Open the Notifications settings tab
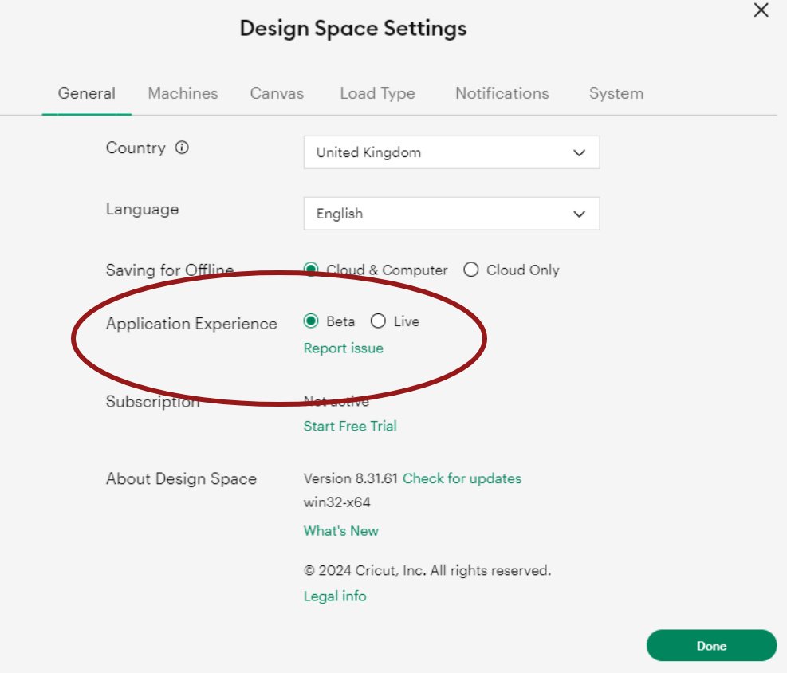The width and height of the screenshot is (787, 673). coord(502,93)
